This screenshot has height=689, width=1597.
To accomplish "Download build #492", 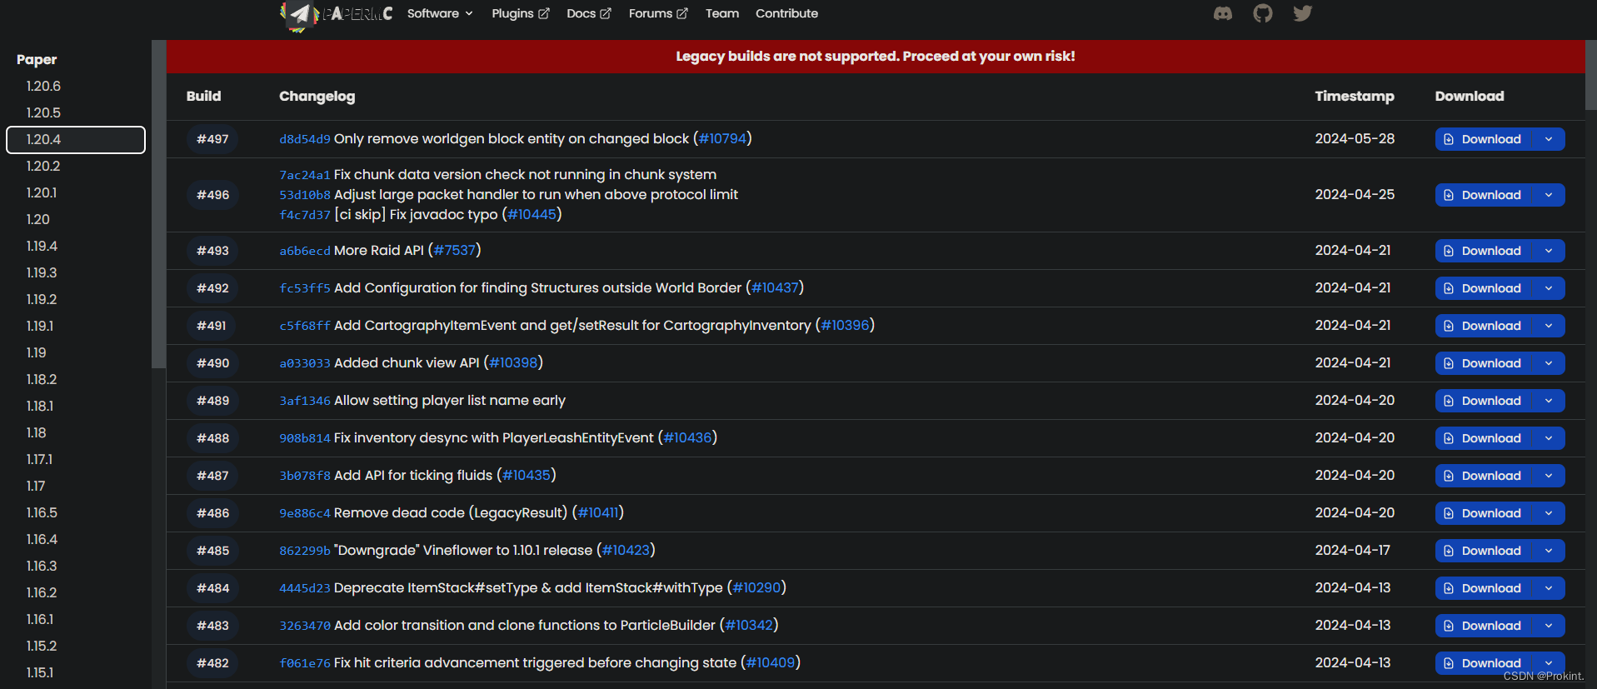I will pyautogui.click(x=1484, y=288).
